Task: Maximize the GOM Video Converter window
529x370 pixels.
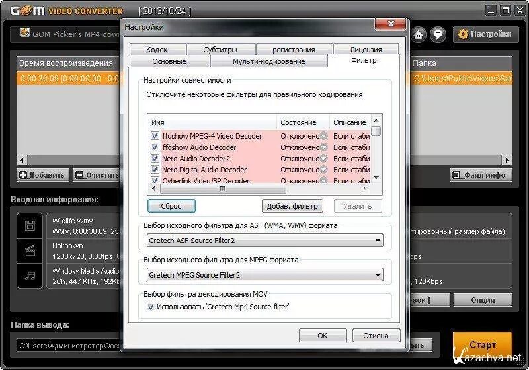Action: tap(506, 11)
